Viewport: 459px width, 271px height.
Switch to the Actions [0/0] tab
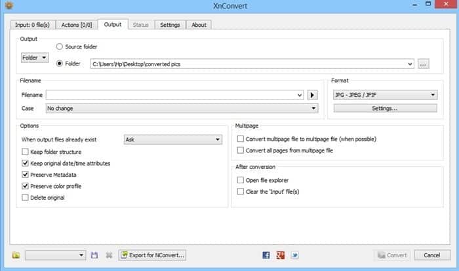coord(77,25)
